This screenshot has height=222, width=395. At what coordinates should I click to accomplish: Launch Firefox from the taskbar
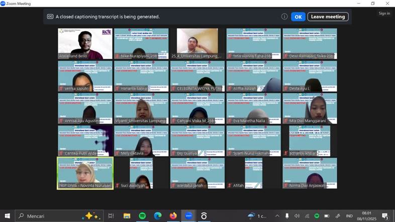[173, 215]
